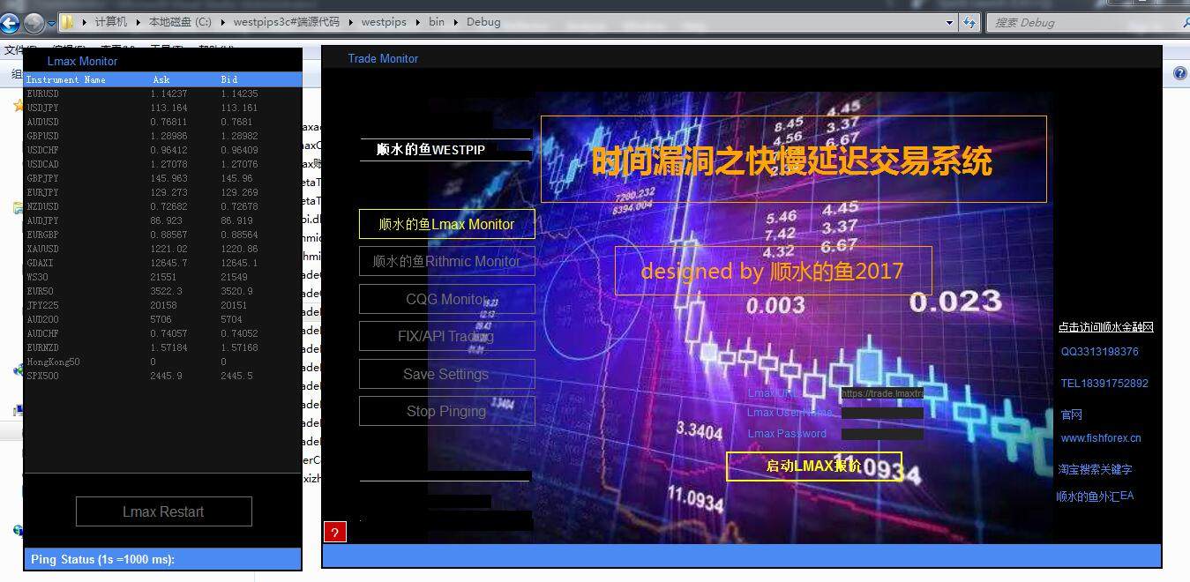This screenshot has width=1190, height=582.
Task: Click the TEL18391752892 contact text
Action: (x=1104, y=384)
